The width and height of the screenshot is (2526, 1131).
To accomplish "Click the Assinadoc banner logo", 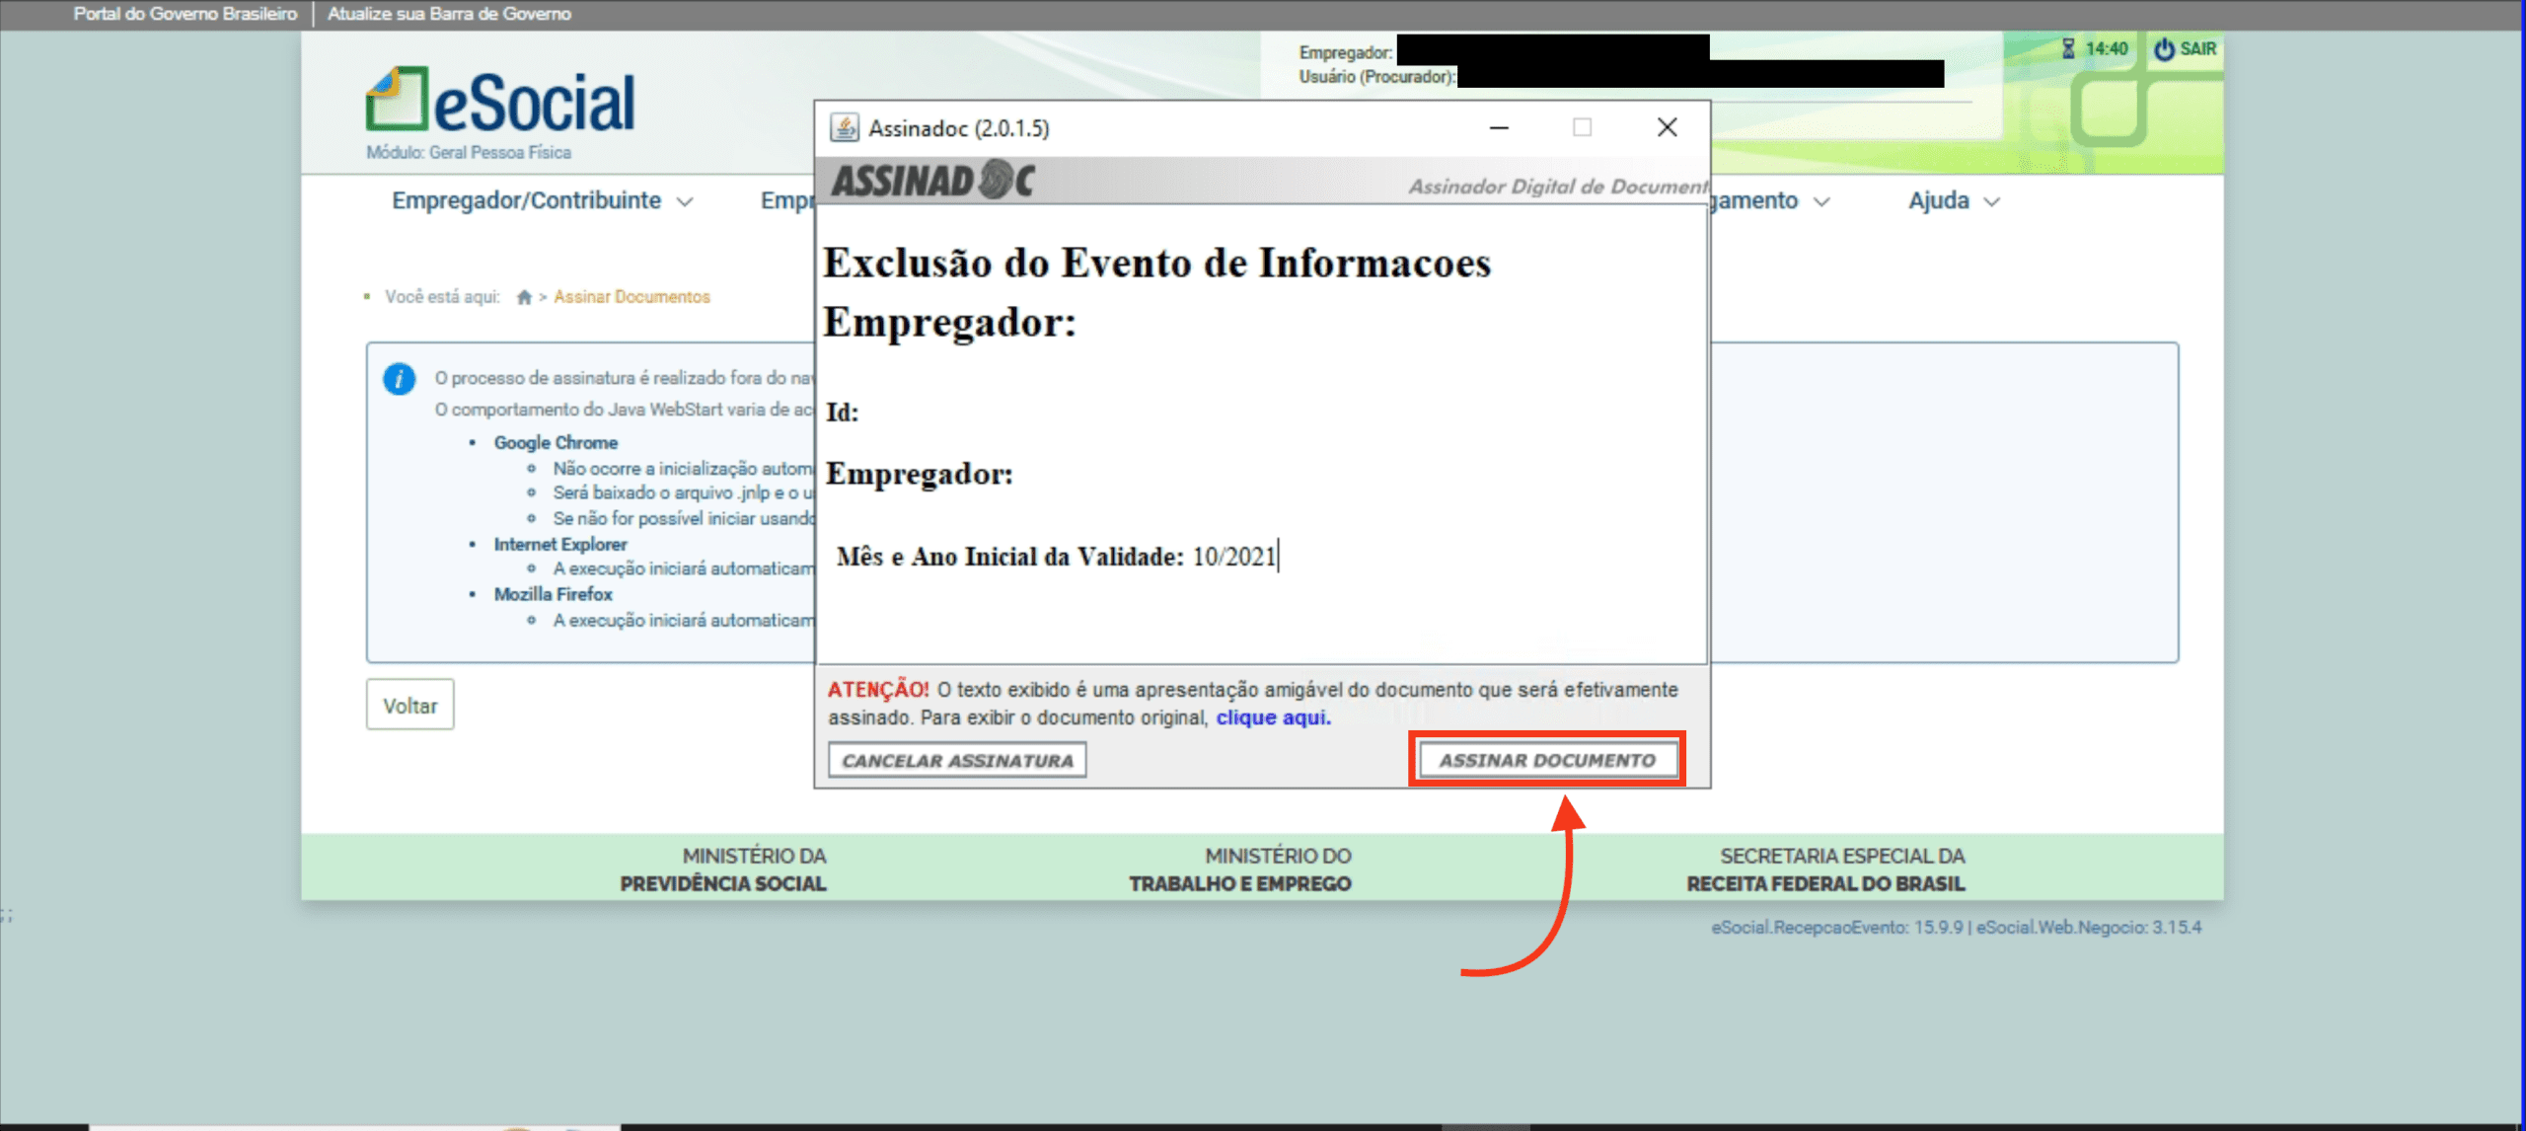I will [932, 182].
